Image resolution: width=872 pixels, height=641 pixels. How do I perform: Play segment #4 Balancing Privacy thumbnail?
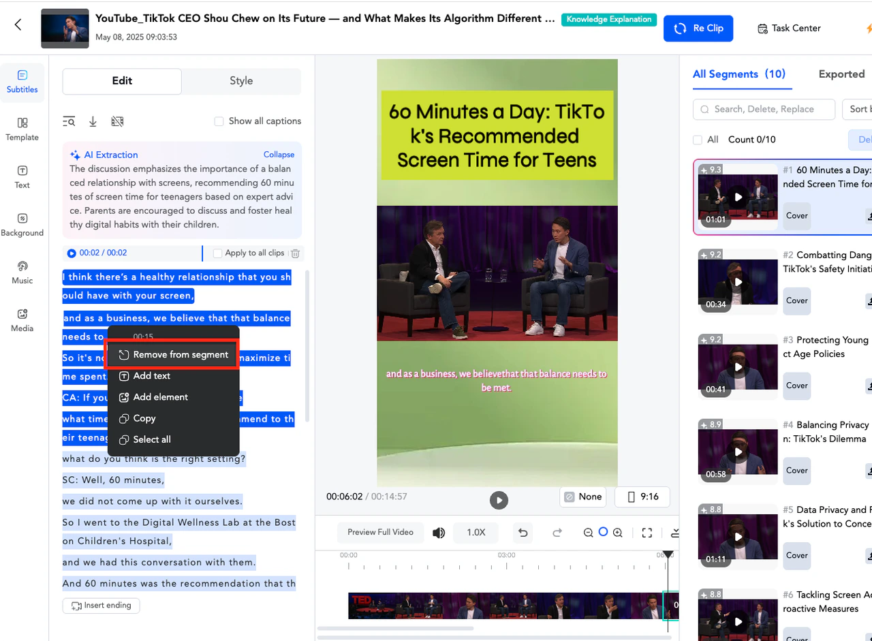point(738,450)
